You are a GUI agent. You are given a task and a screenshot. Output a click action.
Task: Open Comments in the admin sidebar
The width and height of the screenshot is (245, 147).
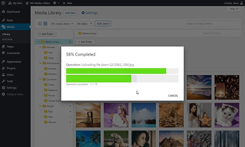[13, 53]
